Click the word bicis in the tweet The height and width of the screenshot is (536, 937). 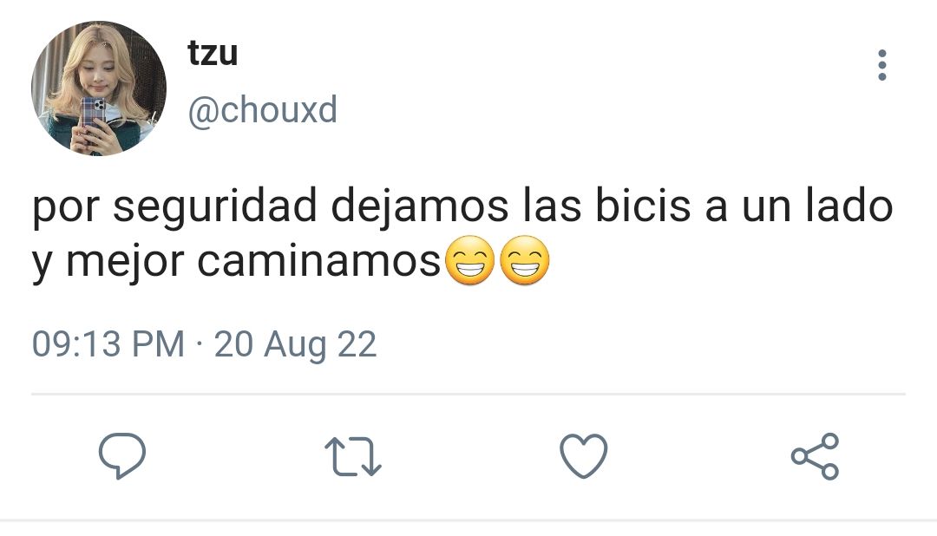point(642,206)
